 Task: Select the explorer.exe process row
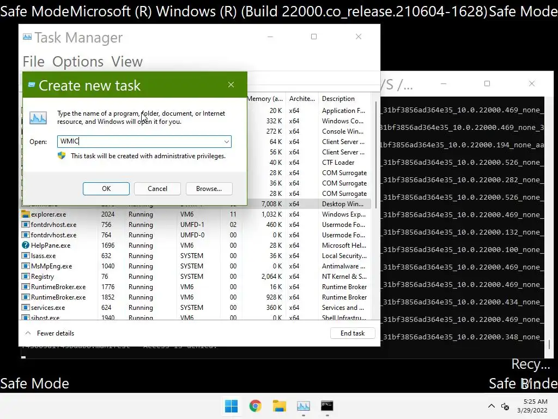point(196,214)
